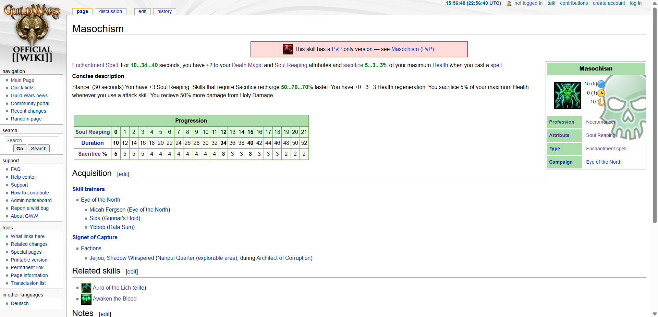
Task: View Recent changes
Action: (x=28, y=111)
